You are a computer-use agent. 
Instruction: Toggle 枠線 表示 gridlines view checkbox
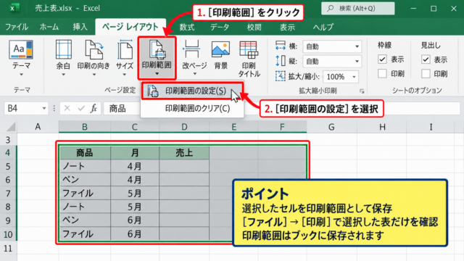coord(382,59)
